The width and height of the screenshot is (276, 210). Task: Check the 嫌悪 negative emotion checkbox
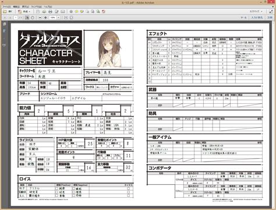(73, 188)
